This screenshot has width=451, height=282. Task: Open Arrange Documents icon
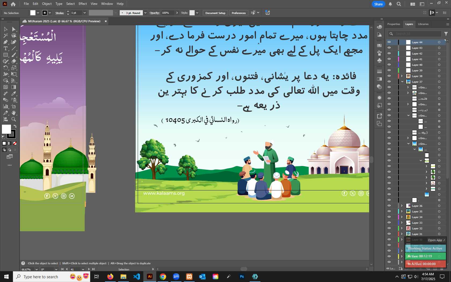click(x=413, y=4)
